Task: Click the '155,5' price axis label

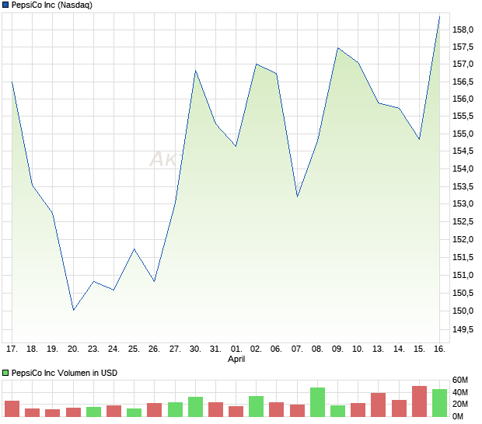Action: [463, 116]
